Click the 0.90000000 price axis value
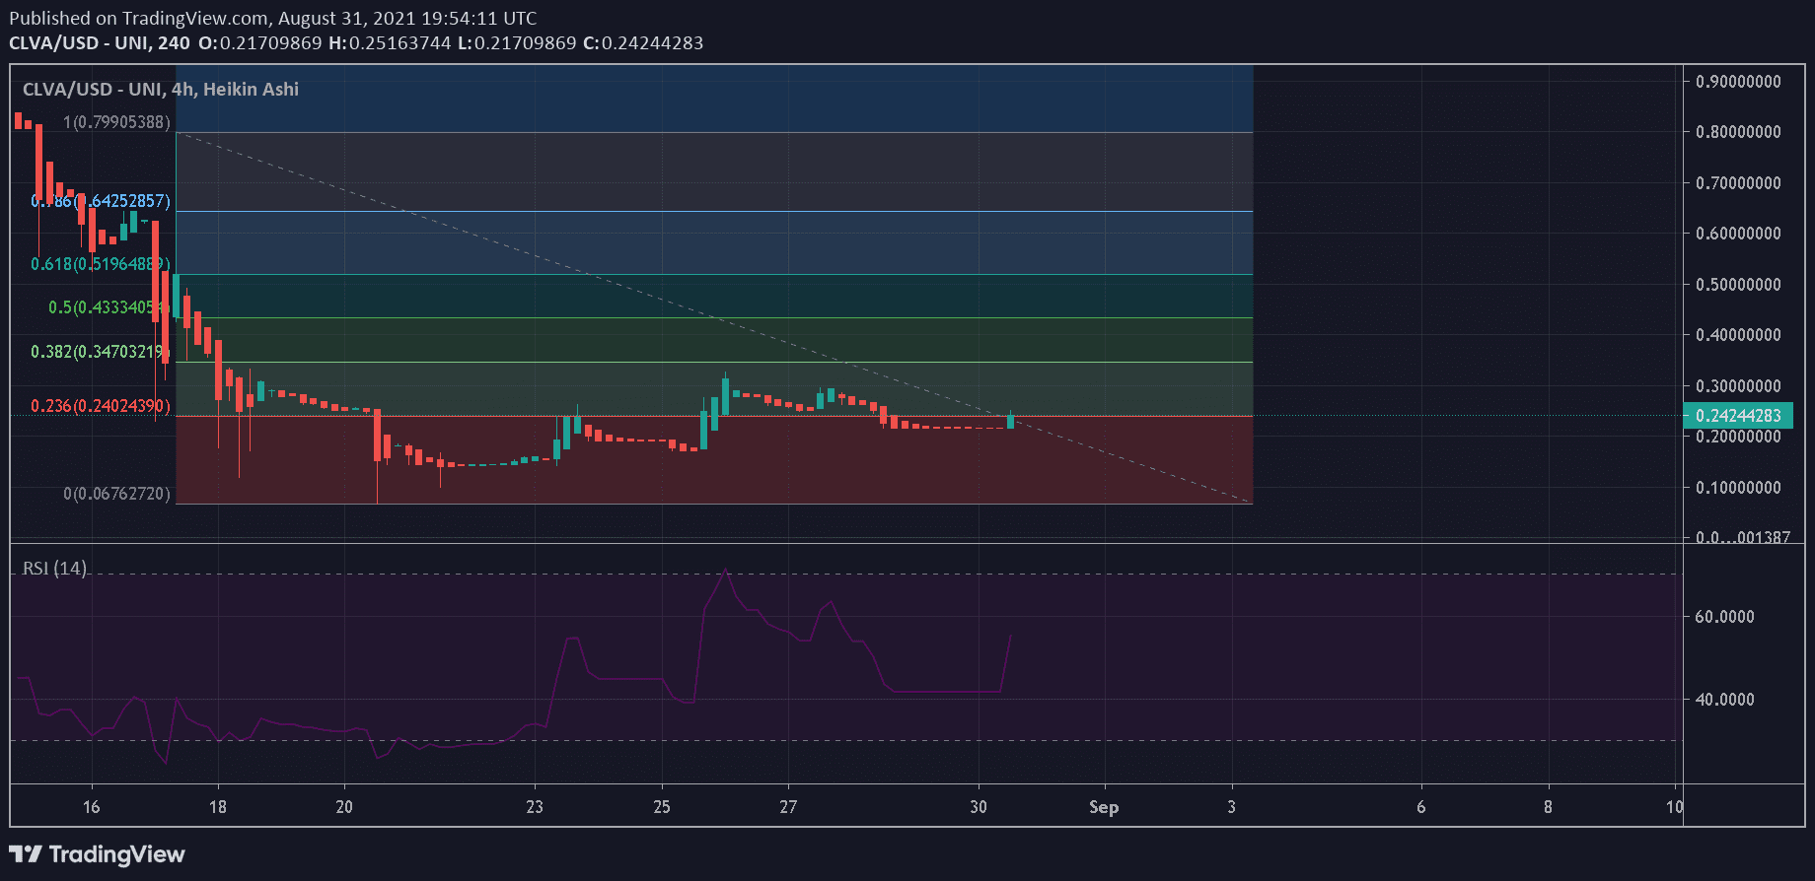Viewport: 1815px width, 881px height. pyautogui.click(x=1738, y=82)
